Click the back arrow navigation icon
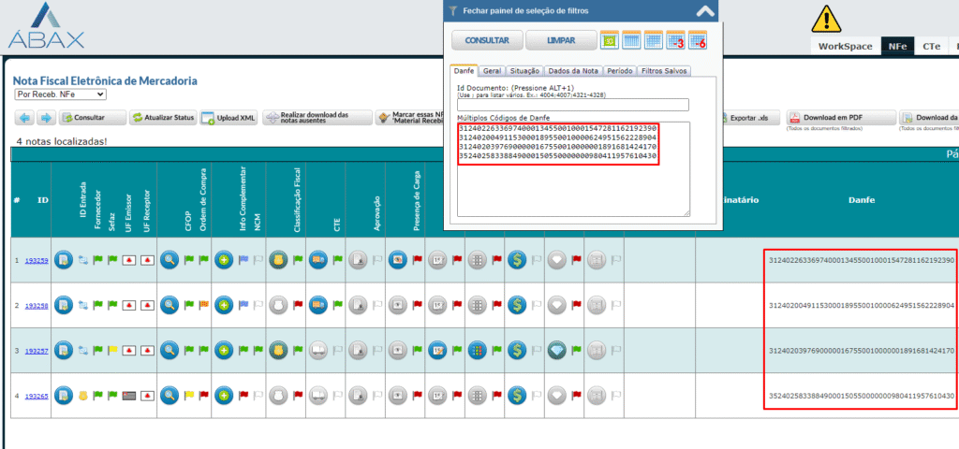The image size is (959, 449). (x=24, y=118)
